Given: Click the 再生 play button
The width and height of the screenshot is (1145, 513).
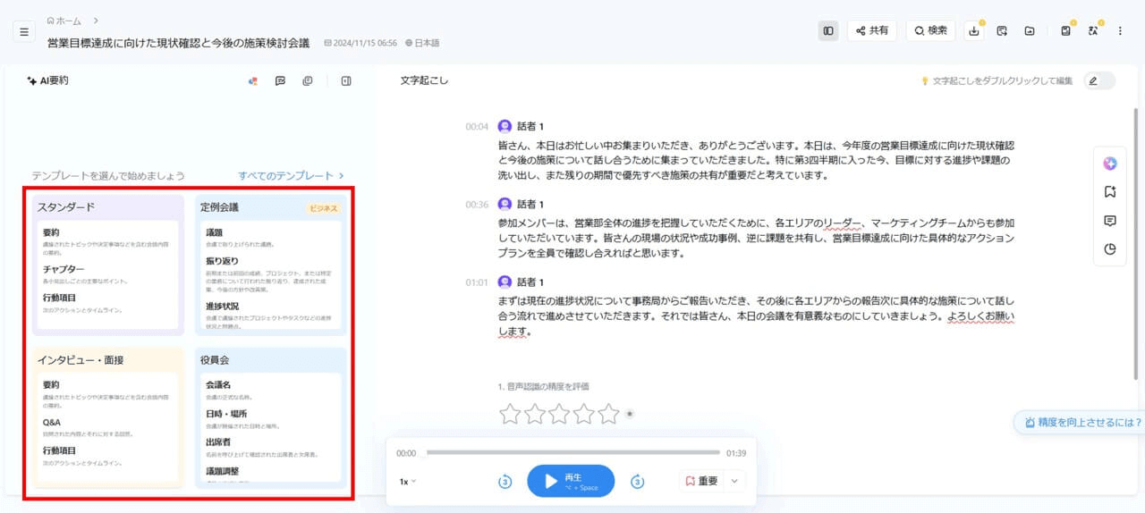Looking at the screenshot, I should tap(571, 481).
